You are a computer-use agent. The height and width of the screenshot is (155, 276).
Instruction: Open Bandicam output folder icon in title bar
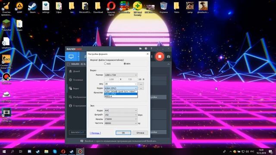[140, 49]
